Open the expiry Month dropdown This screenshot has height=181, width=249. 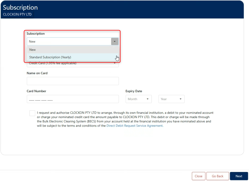[138, 99]
